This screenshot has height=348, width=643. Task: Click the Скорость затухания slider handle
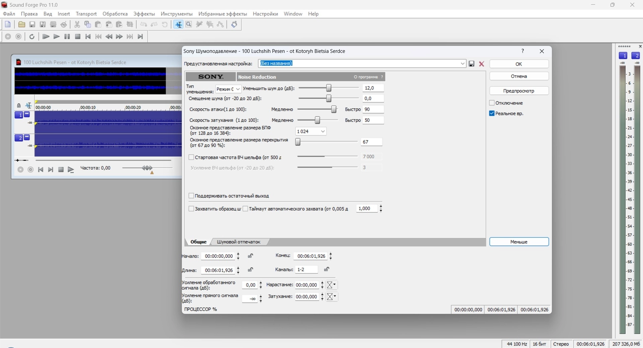(x=317, y=120)
